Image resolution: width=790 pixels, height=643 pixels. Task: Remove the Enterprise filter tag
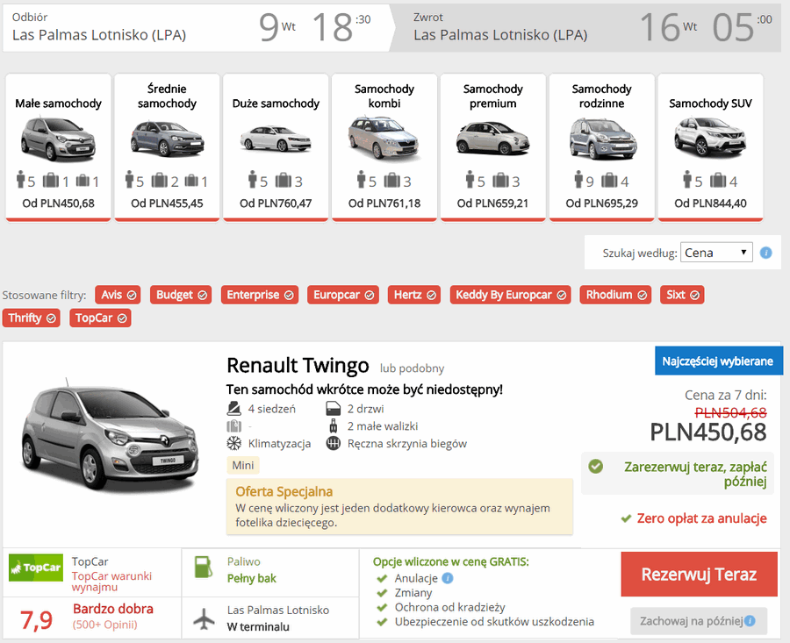click(x=260, y=295)
